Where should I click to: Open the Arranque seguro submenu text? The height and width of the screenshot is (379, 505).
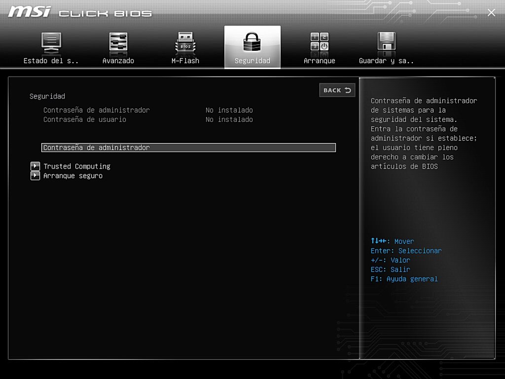click(x=73, y=176)
